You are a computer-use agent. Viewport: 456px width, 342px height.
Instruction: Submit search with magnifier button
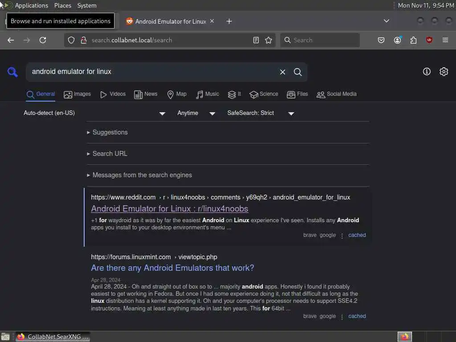coord(297,72)
